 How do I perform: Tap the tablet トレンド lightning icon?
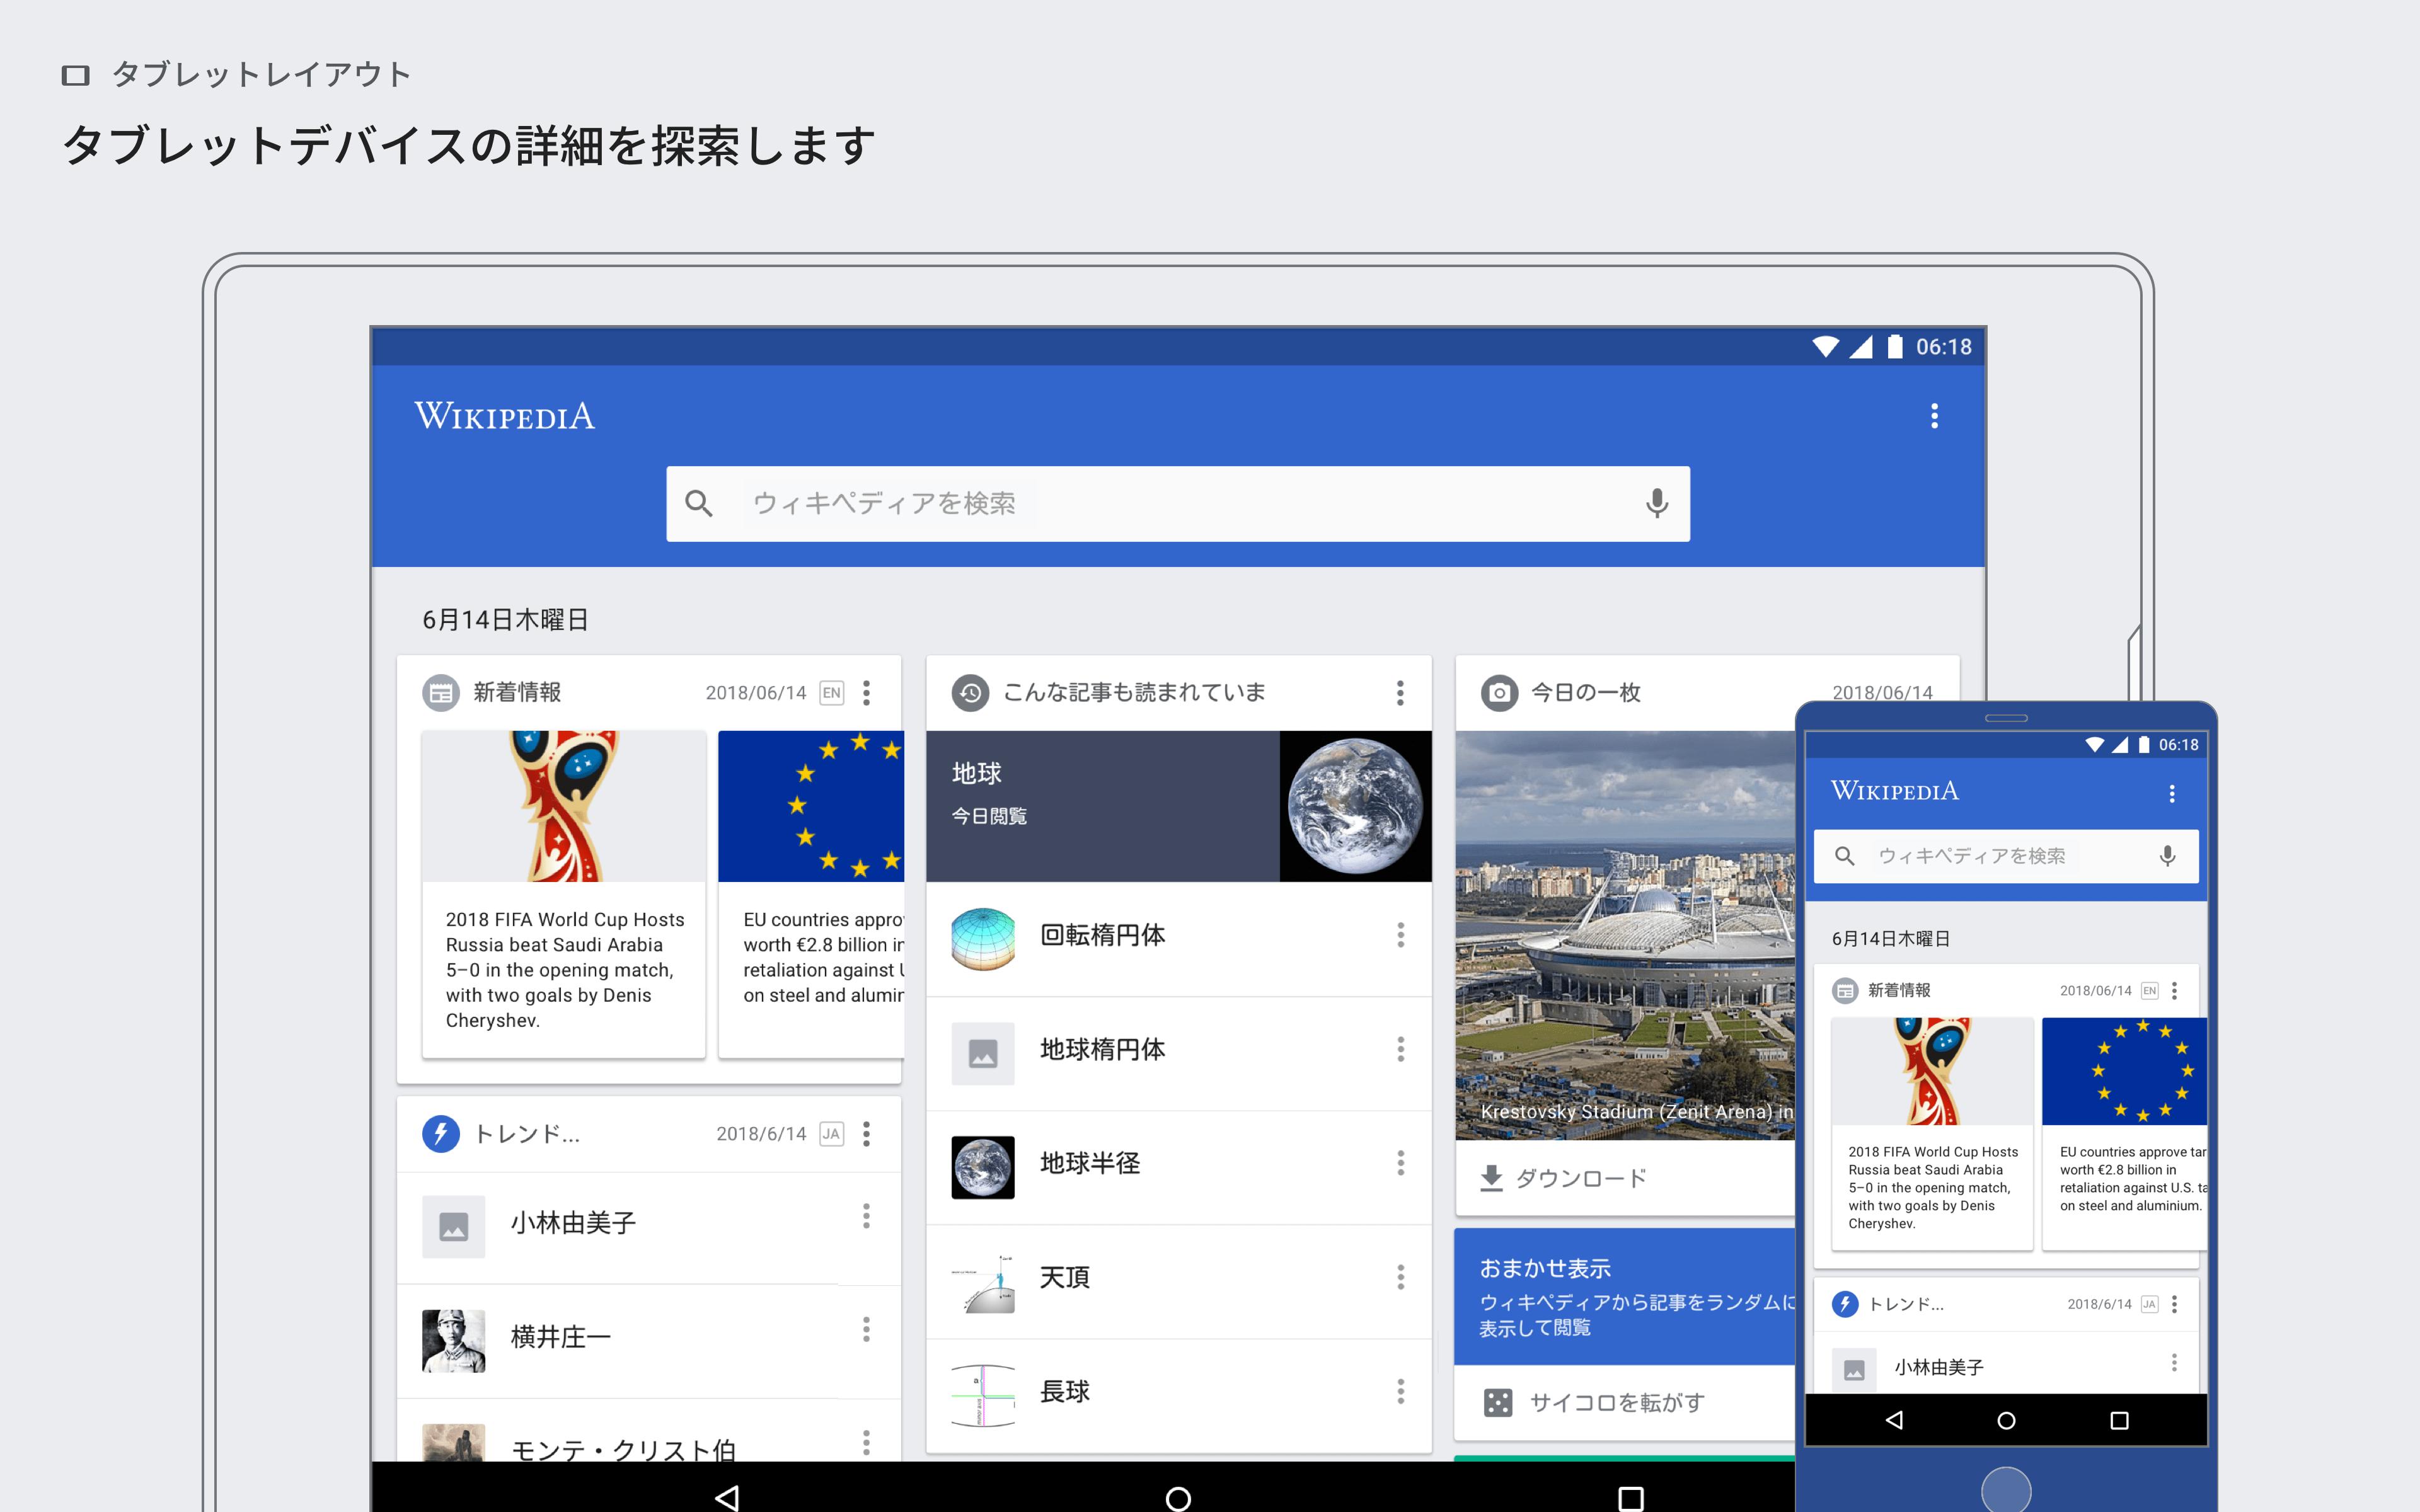(441, 1133)
